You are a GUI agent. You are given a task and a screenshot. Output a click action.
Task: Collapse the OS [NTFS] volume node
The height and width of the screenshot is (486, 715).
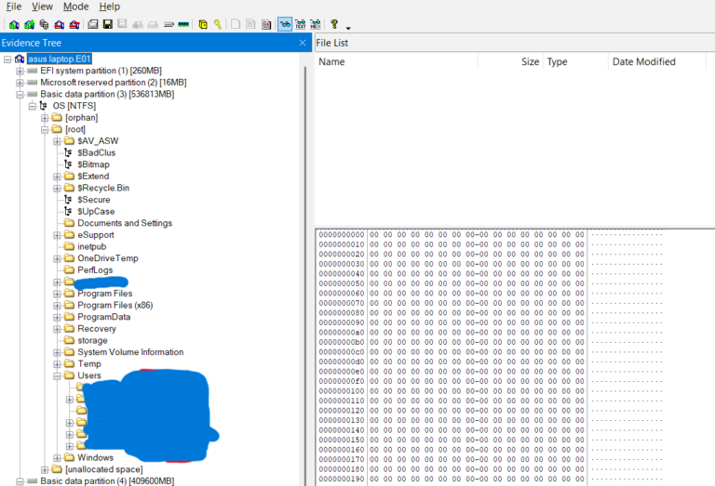click(33, 106)
